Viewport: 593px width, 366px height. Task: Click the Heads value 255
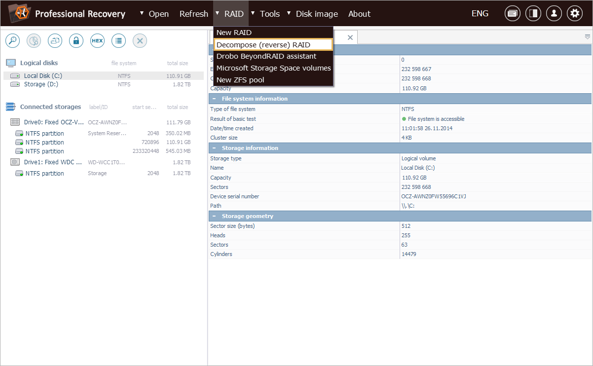tap(406, 235)
